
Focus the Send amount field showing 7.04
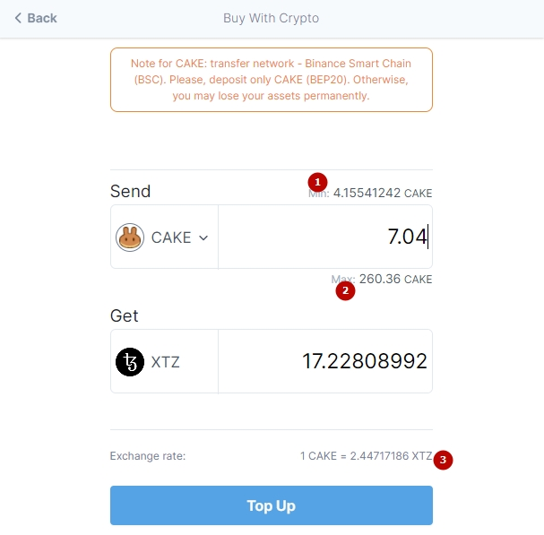tap(325, 237)
